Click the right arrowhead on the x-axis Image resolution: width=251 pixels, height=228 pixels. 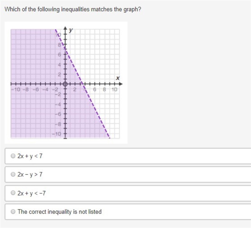[121, 84]
